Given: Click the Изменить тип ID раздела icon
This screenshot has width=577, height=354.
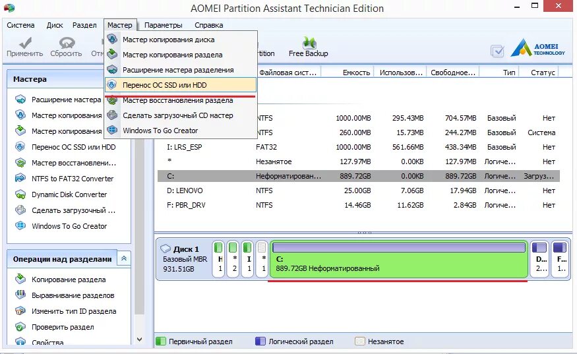Looking at the screenshot, I should point(20,311).
